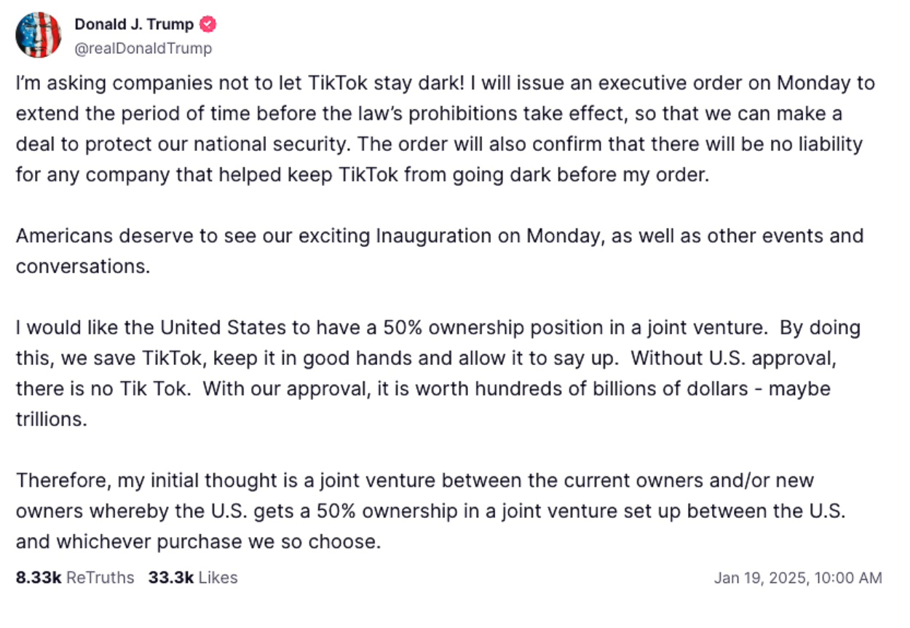Click the phrase "there is no Tik Tok"
The image size is (910, 628).
click(103, 389)
